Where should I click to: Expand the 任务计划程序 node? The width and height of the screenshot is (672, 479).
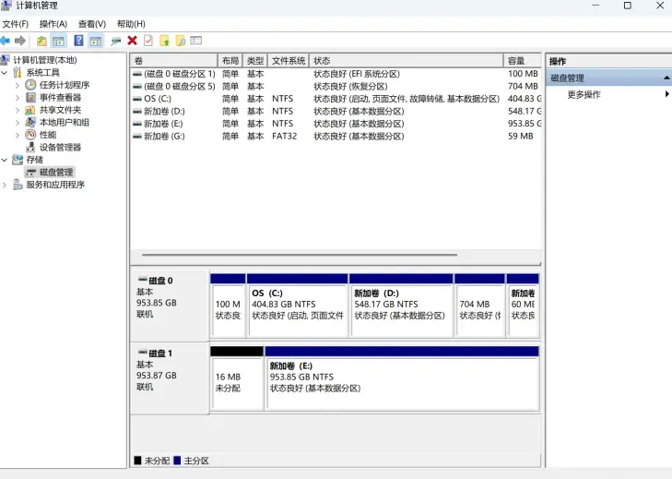[18, 85]
